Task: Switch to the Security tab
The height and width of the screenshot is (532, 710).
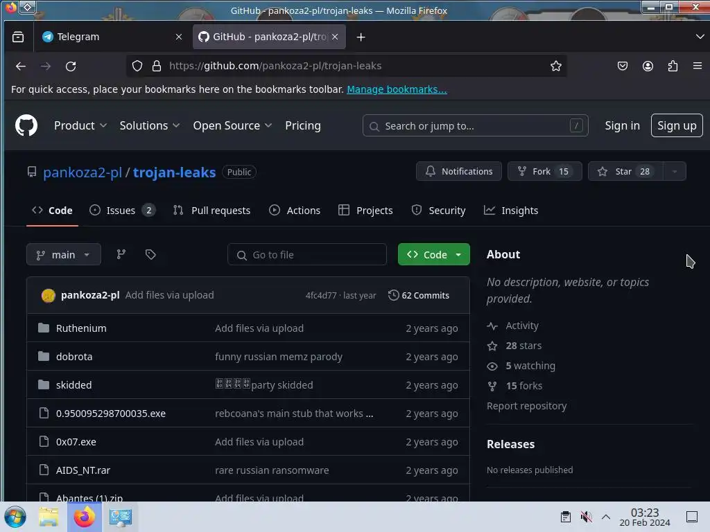Action: pyautogui.click(x=438, y=211)
